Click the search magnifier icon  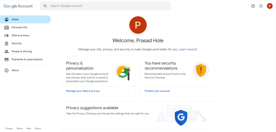45,6
